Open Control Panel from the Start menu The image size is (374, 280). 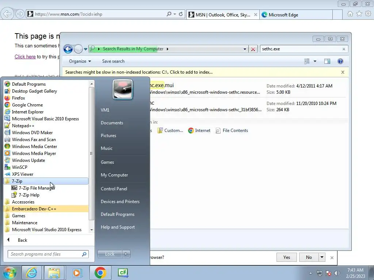coord(114,188)
